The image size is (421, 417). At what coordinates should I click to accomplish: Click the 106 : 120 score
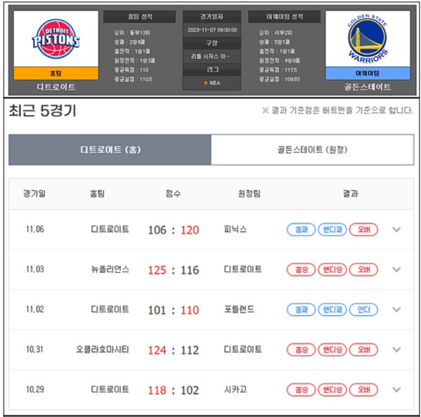173,230
